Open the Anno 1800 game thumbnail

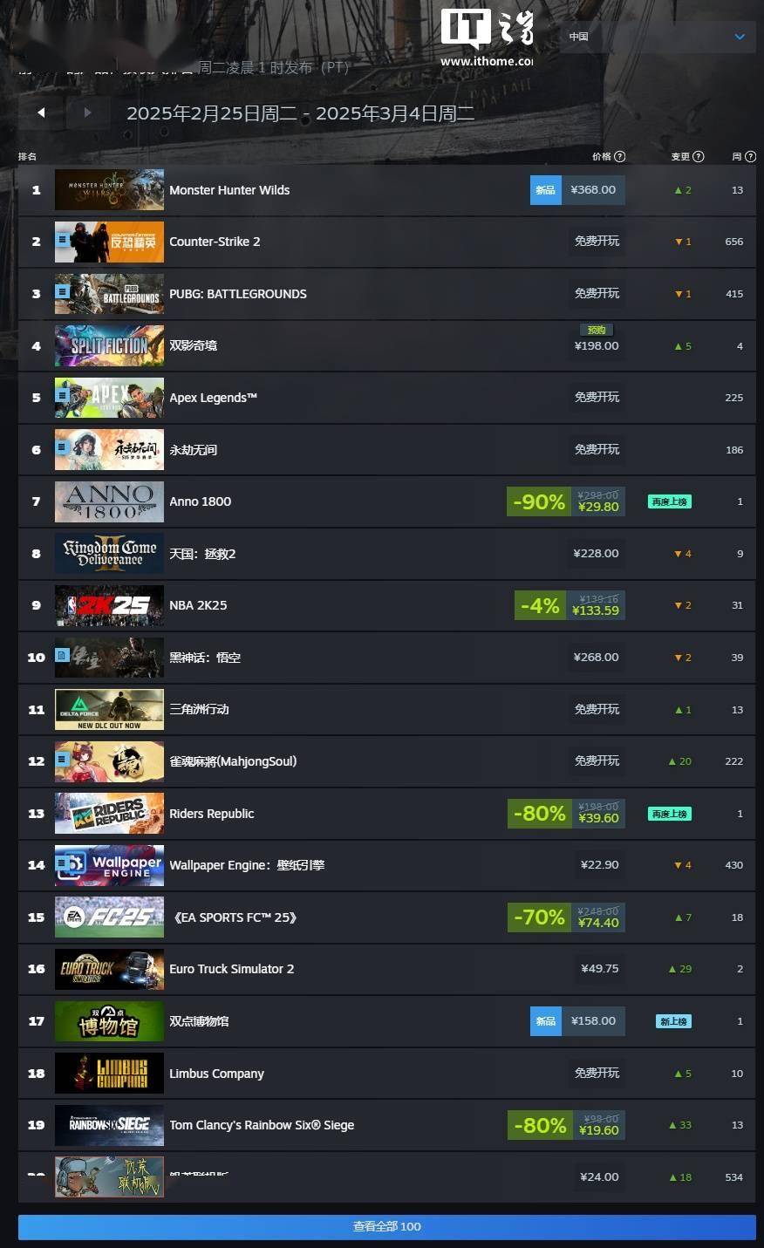click(109, 501)
